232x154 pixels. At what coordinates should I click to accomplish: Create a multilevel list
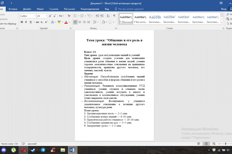tap(89, 16)
